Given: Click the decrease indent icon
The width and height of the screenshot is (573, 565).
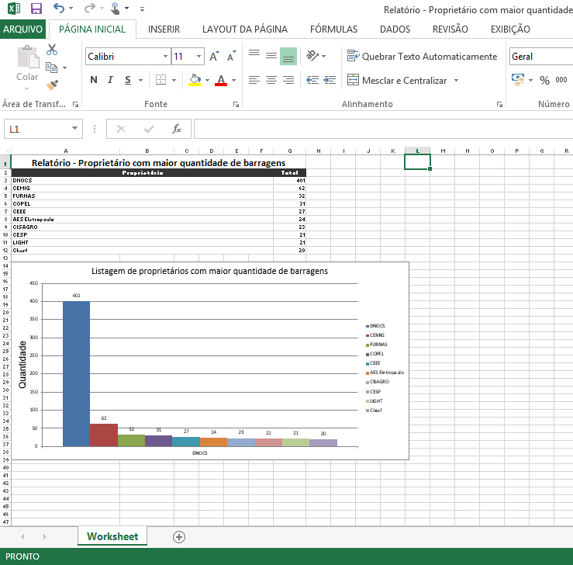Looking at the screenshot, I should click(x=312, y=80).
